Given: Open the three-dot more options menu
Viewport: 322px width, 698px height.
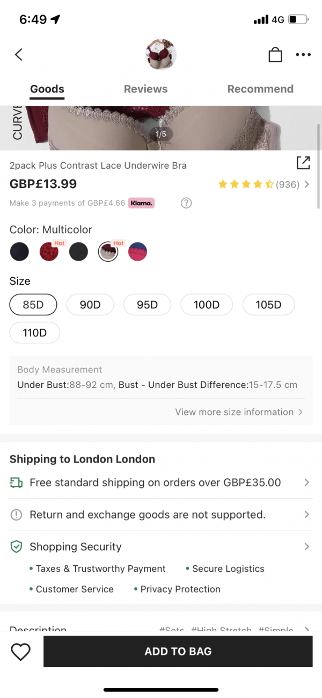Looking at the screenshot, I should [303, 54].
